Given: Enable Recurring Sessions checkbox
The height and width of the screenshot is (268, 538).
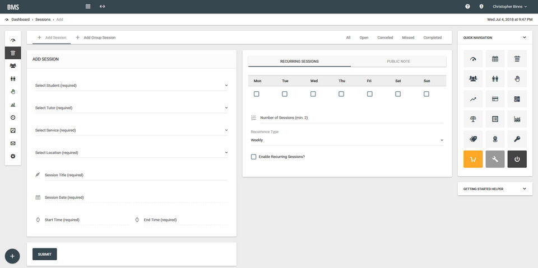Looking at the screenshot, I should point(253,157).
